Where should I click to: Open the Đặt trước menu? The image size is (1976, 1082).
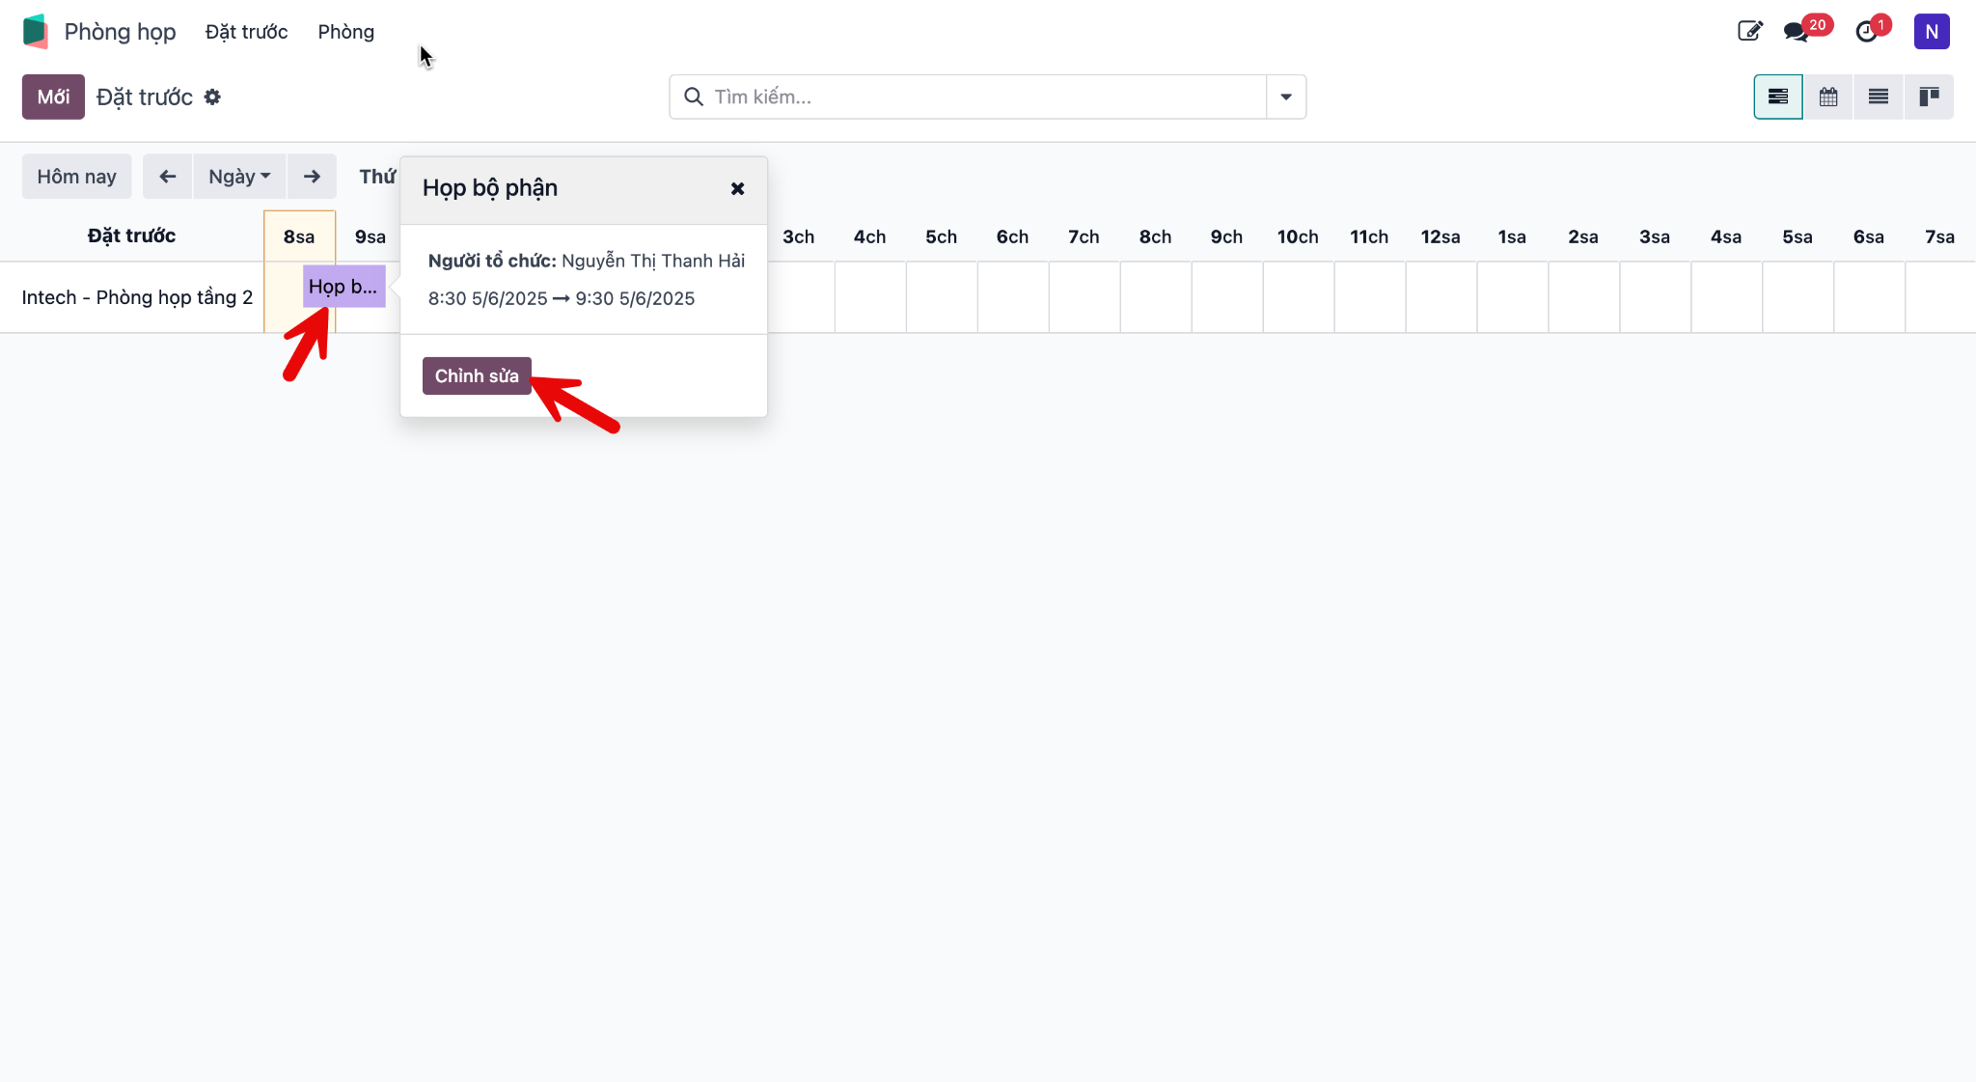pos(246,32)
